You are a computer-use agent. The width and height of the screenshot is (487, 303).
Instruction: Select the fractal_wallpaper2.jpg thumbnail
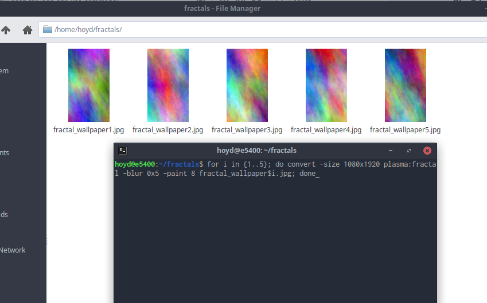coord(167,85)
